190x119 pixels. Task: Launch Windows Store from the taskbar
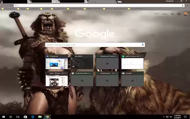[x=25, y=117]
